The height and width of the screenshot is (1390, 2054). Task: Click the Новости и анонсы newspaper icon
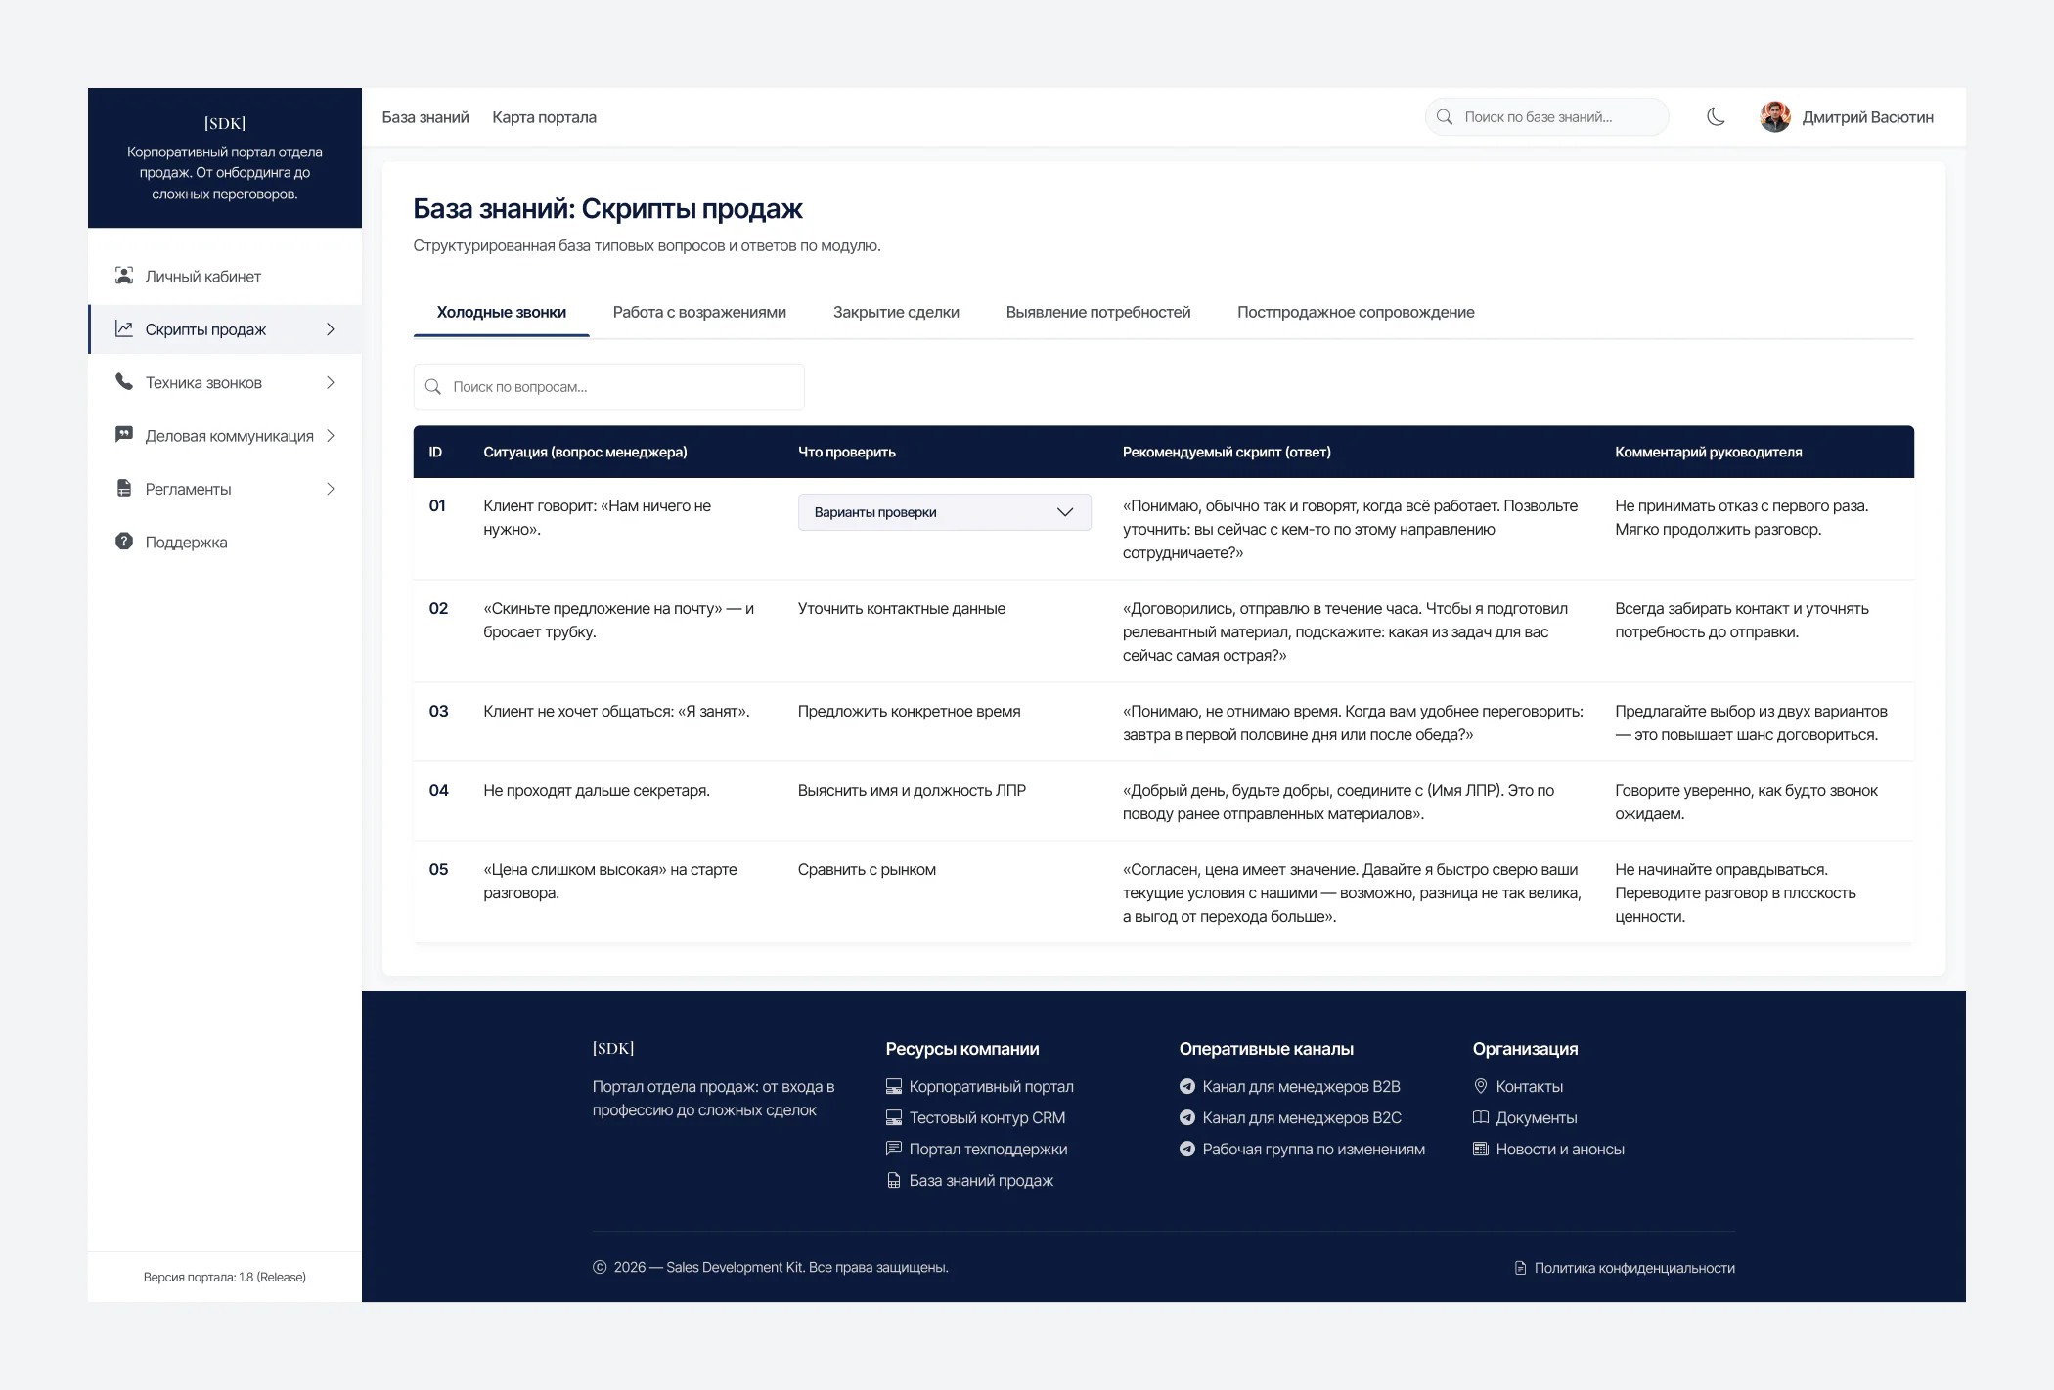[1481, 1150]
